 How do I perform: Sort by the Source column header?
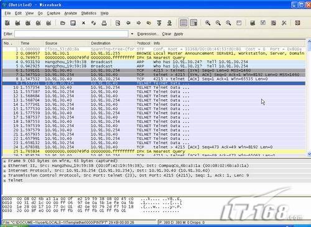point(66,43)
